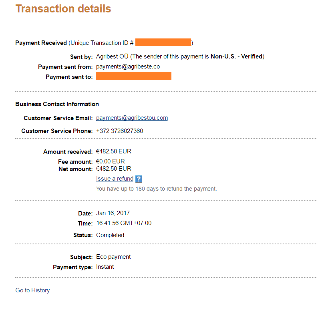Screen dimensions: 320x310
Task: Click the fee amount €0.00 EUR value
Action: click(x=110, y=161)
